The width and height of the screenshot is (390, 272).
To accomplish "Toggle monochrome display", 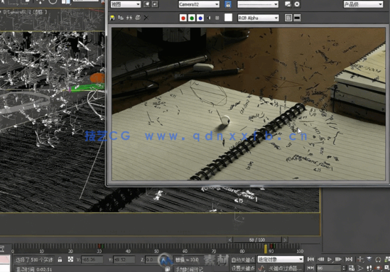I will point(217,18).
